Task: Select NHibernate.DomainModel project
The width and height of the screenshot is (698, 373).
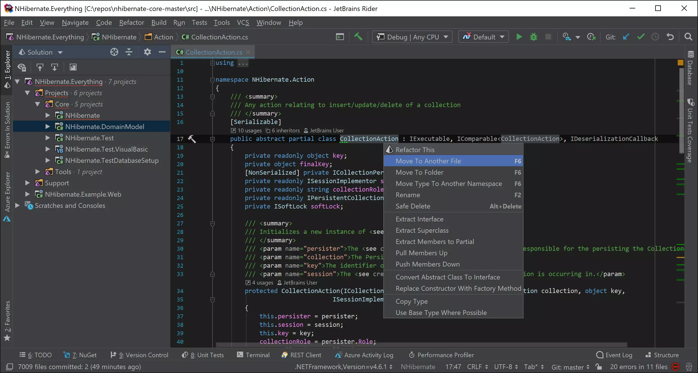Action: click(x=105, y=126)
